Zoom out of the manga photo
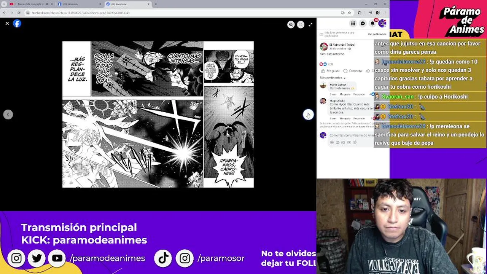Screen dimensions: 487x274 point(301,24)
